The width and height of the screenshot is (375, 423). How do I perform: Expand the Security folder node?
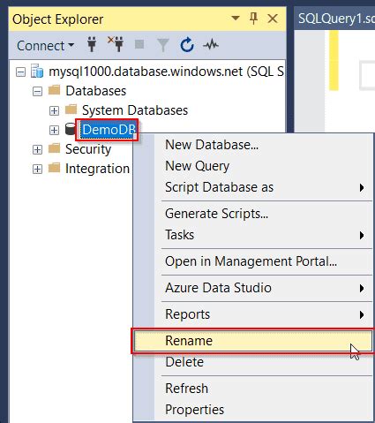pyautogui.click(x=37, y=149)
